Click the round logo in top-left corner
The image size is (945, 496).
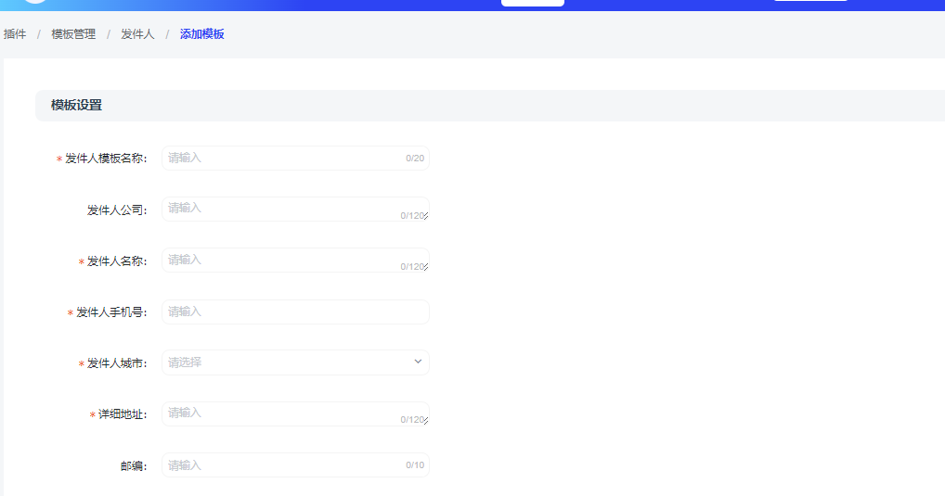[x=34, y=3]
